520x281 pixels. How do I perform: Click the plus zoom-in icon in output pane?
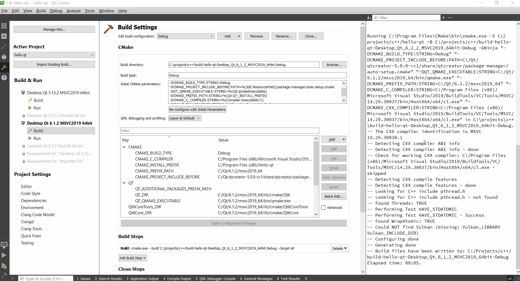pos(444,18)
